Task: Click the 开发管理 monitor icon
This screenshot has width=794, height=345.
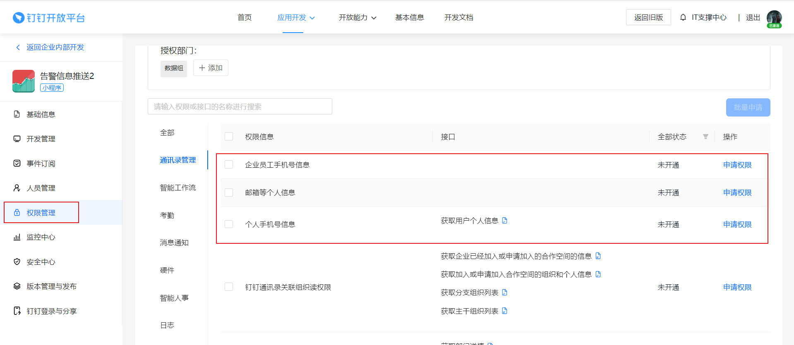Action: click(x=17, y=139)
